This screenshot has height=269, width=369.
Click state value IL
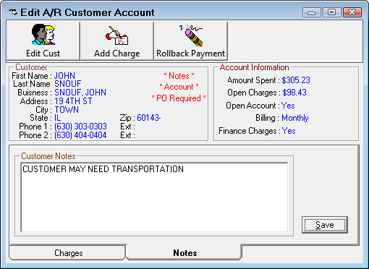click(x=57, y=118)
